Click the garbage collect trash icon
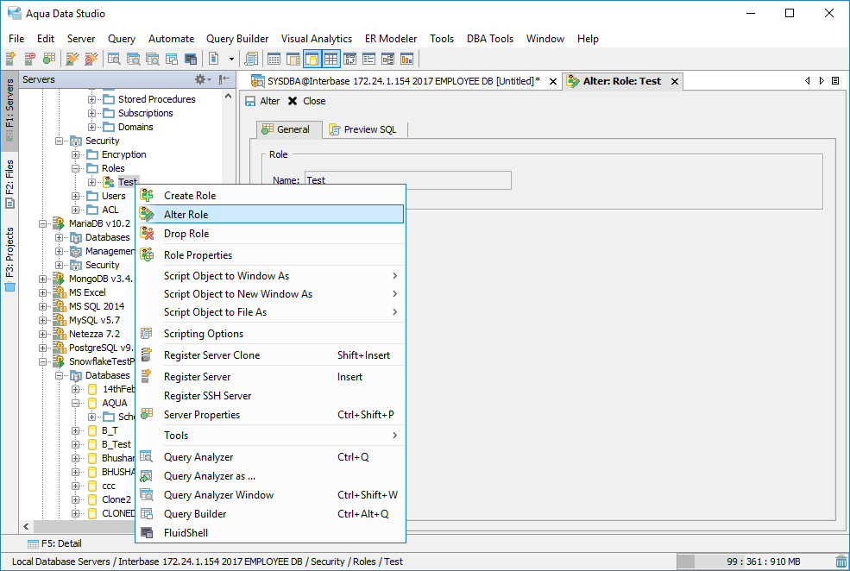 click(x=841, y=562)
